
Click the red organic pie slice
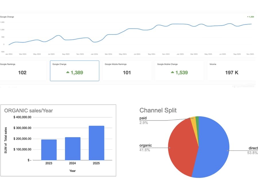tap(183, 147)
